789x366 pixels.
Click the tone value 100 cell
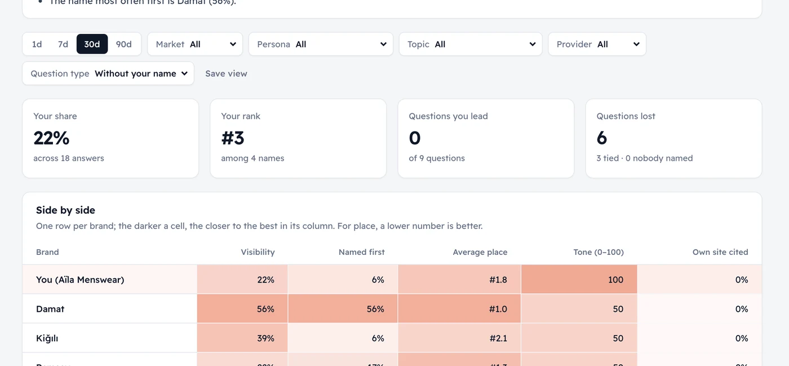[579, 280]
